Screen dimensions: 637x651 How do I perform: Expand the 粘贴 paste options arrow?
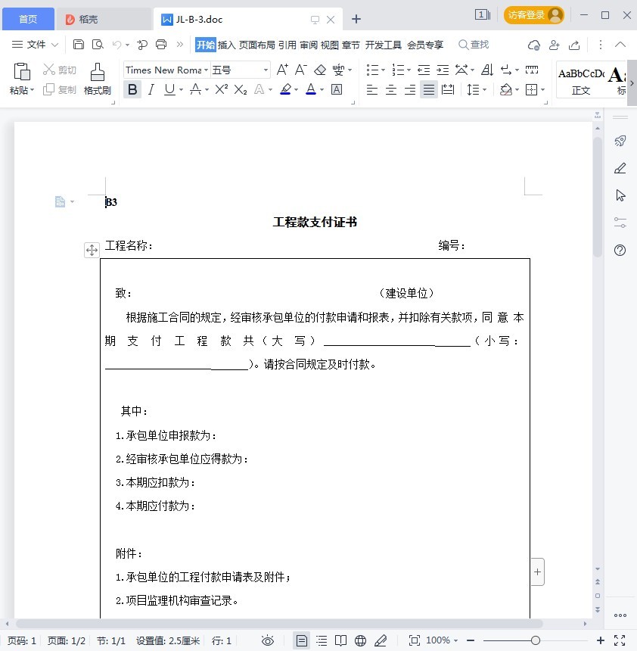pos(32,89)
